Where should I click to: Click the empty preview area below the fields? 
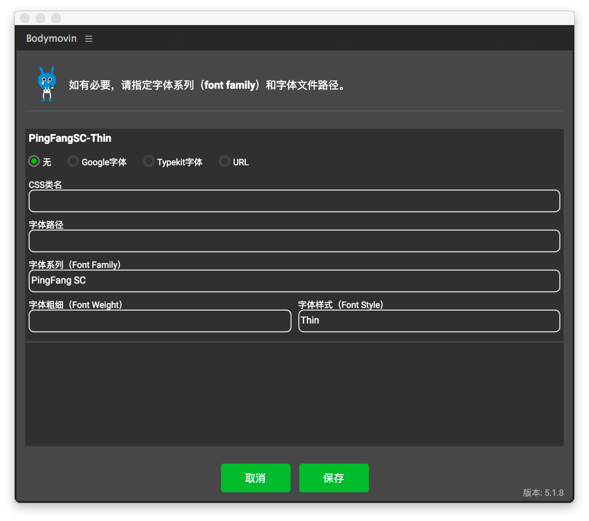294,394
